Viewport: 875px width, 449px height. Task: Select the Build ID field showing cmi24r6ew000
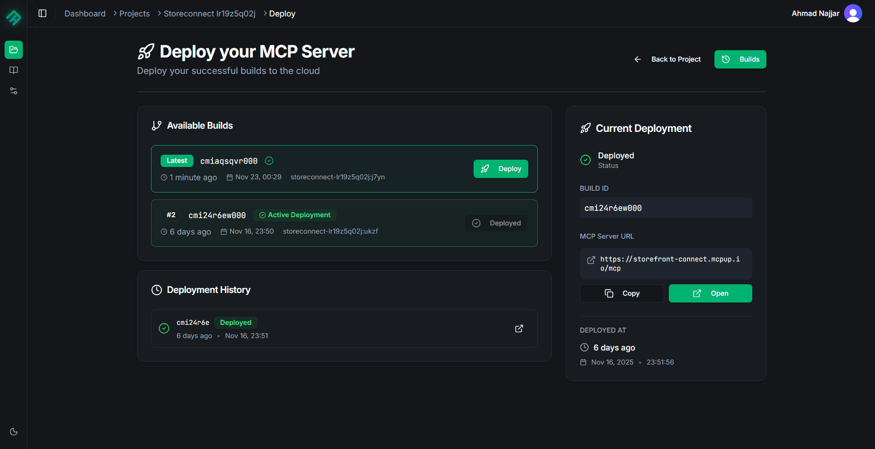point(665,208)
